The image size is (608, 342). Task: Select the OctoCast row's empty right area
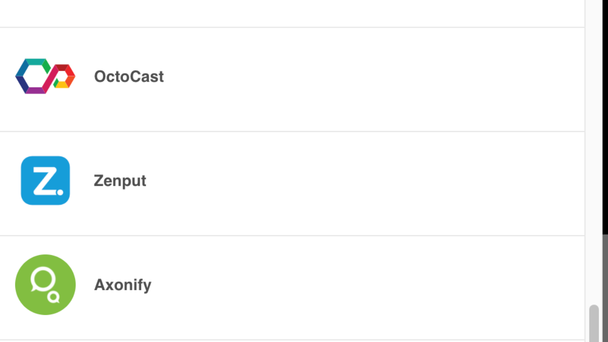tap(374, 79)
